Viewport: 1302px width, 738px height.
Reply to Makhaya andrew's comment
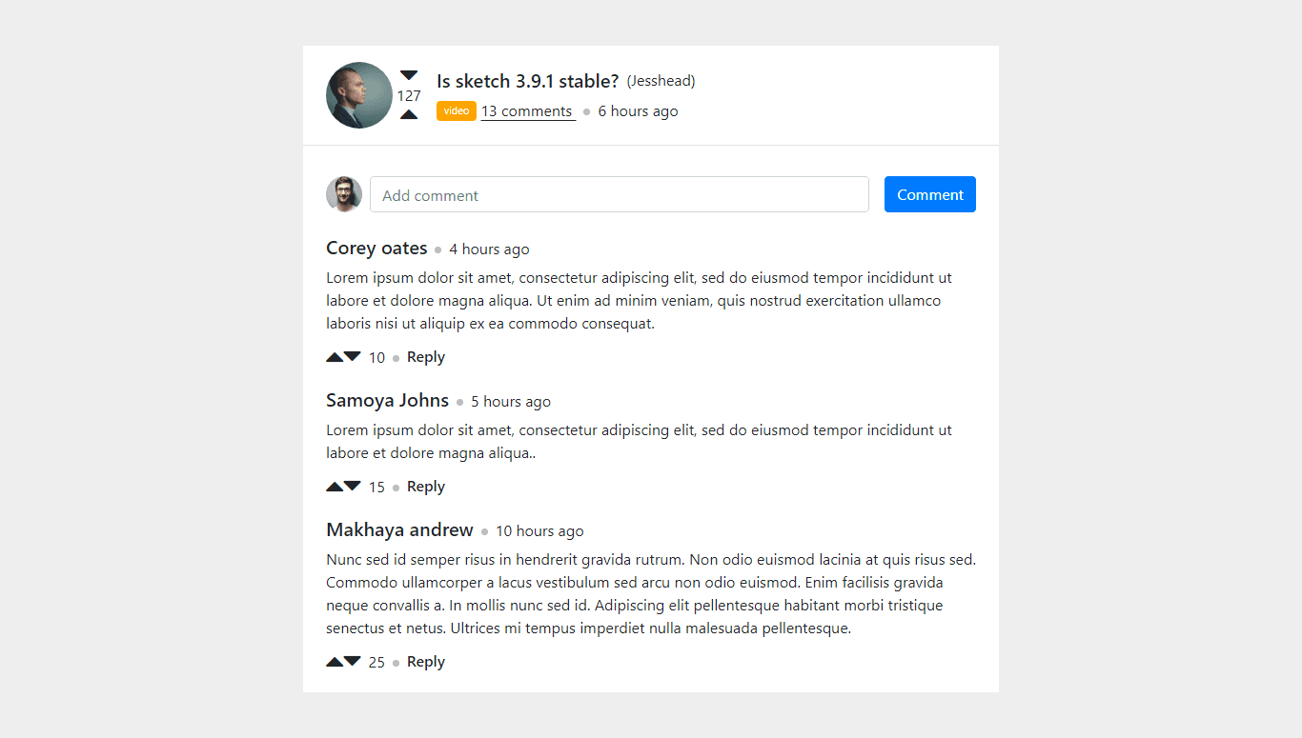(425, 661)
